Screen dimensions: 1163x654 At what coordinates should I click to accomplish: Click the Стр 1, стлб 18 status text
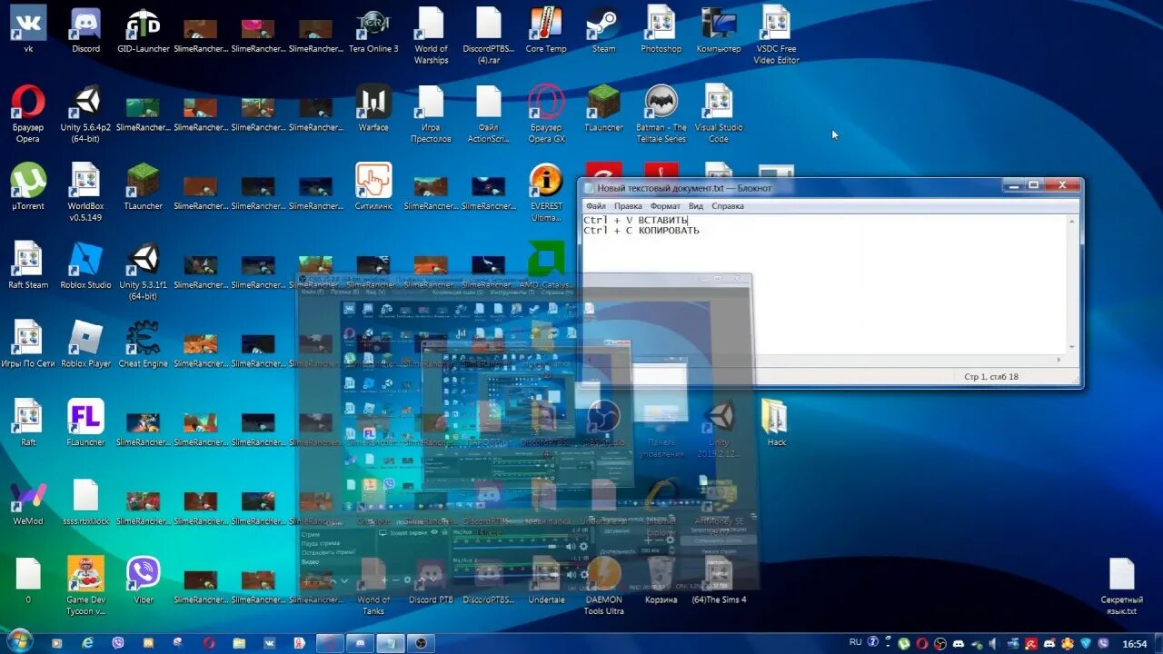pos(991,376)
